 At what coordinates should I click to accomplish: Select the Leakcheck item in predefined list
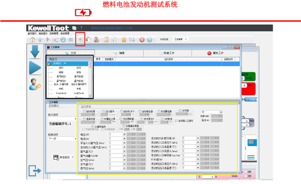point(59,94)
